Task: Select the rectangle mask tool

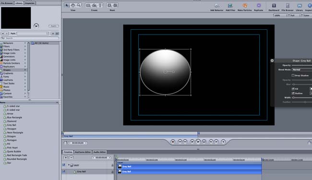Action: point(109,5)
